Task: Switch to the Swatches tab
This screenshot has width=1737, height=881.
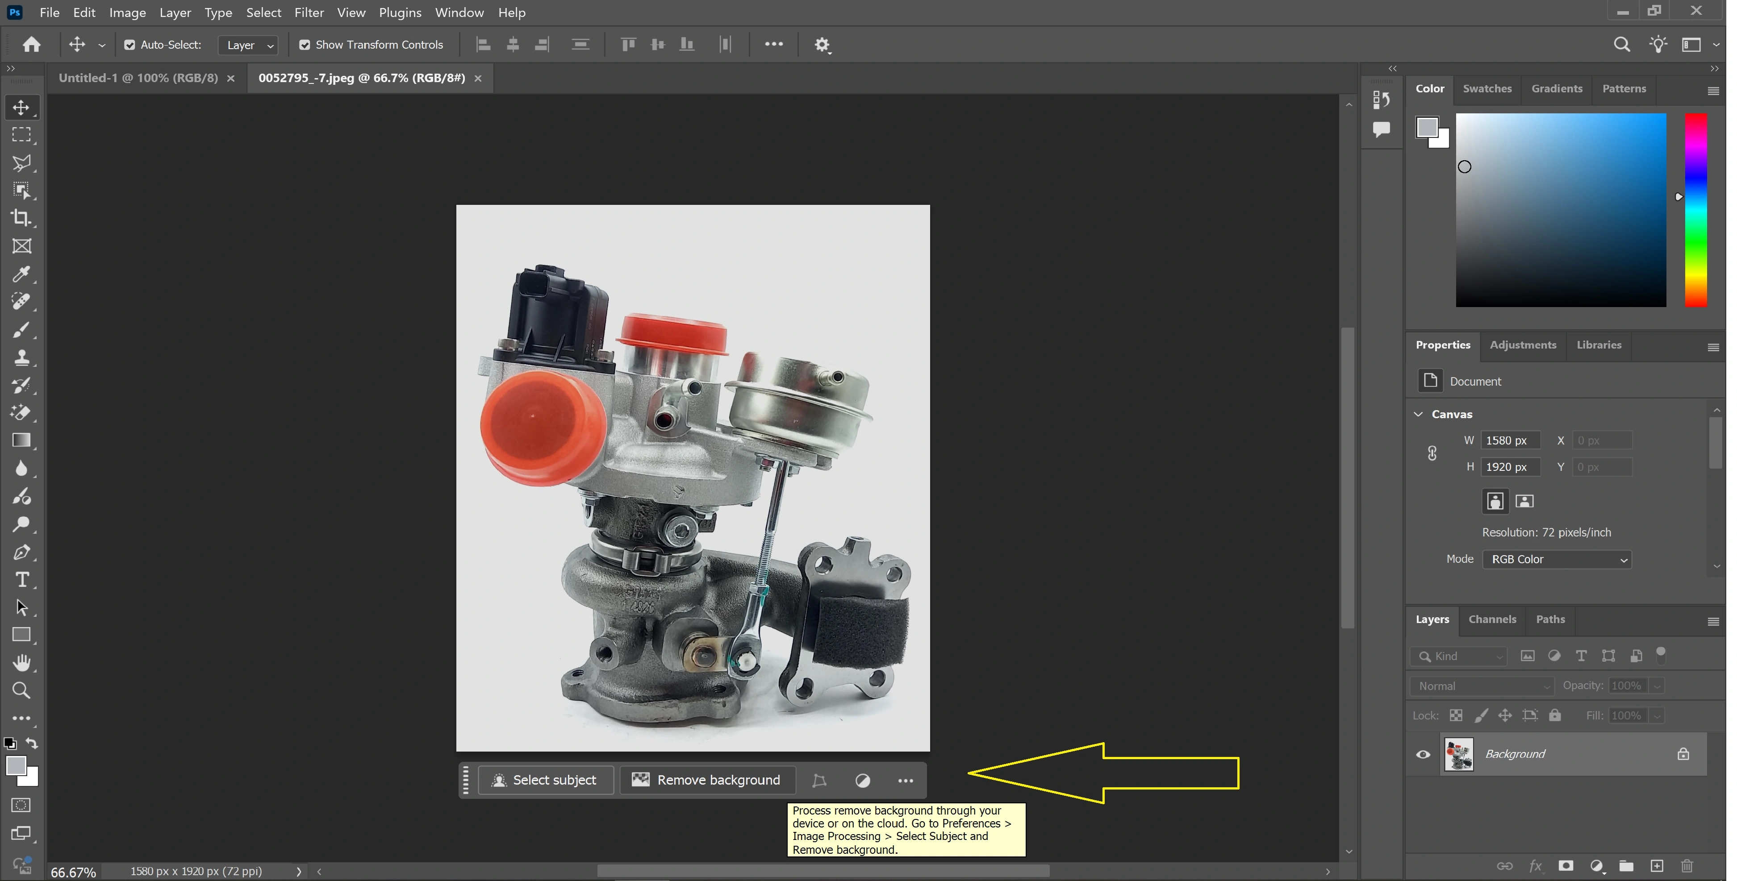Action: [1487, 89]
